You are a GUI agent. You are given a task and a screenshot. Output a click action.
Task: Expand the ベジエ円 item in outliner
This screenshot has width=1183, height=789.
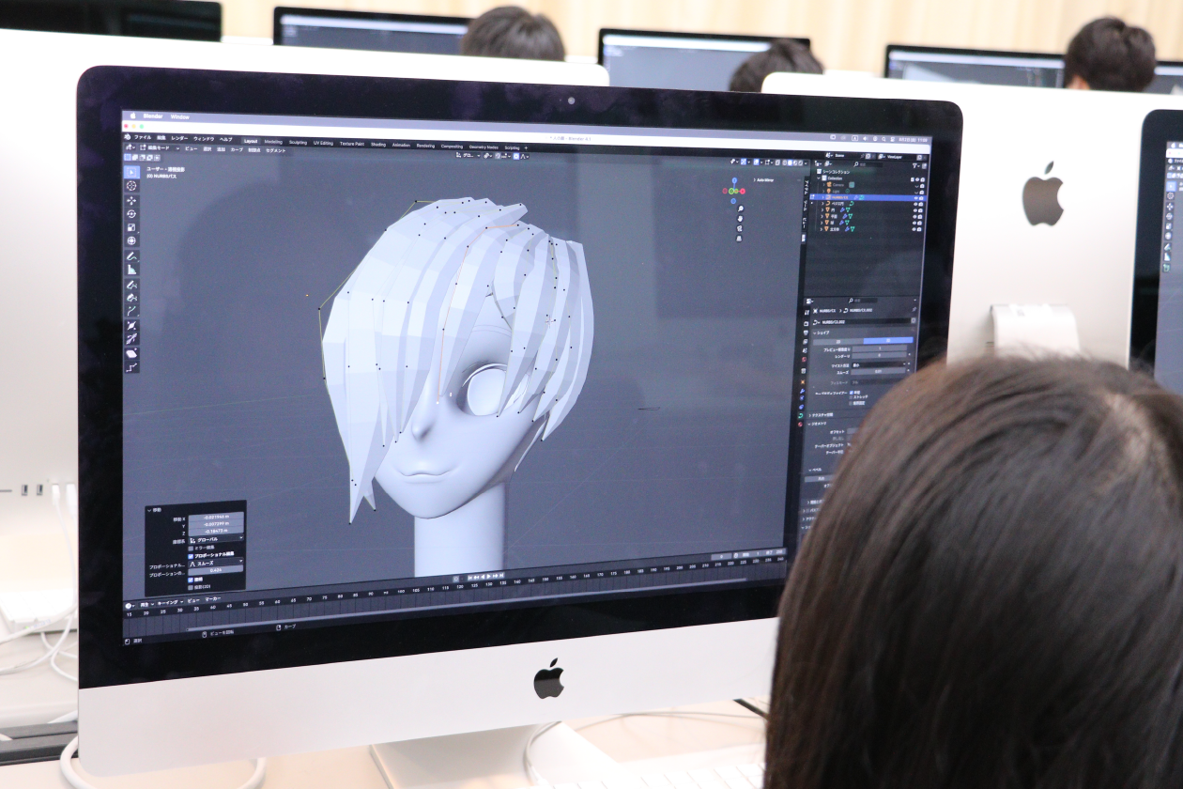point(823,203)
